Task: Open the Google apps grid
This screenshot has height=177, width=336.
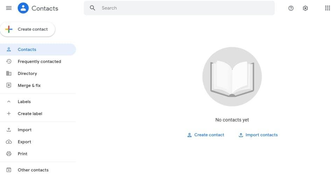Action: [x=328, y=8]
